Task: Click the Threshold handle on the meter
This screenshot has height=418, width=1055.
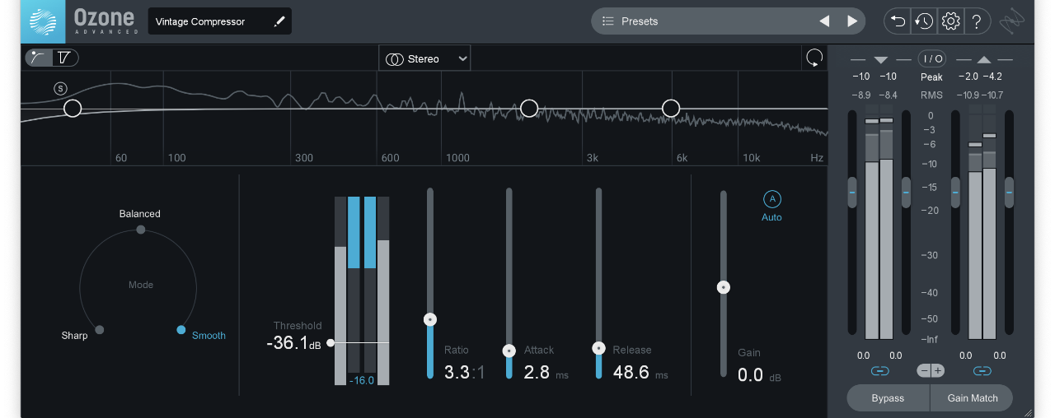Action: pyautogui.click(x=331, y=342)
